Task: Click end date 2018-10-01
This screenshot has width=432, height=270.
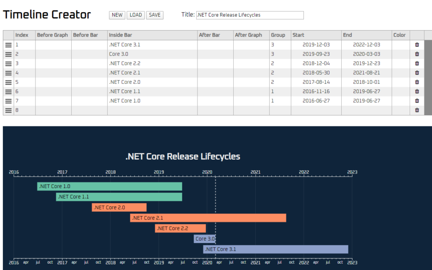Action: [x=367, y=82]
